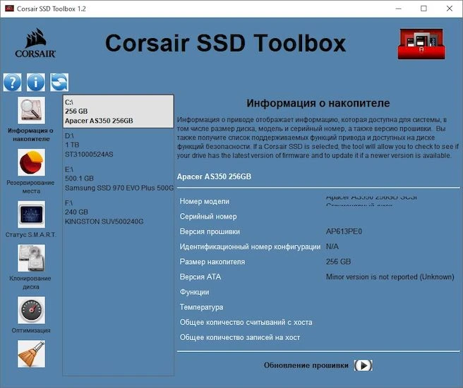The image size is (463, 388).
Task: Open Информация о накопителе sidebar icon
Action: 31,111
